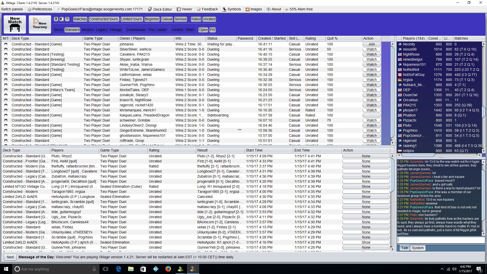This screenshot has height=274, width=487.
Task: Click the Cortana Ask me anything box
Action: pyautogui.click(x=56, y=269)
